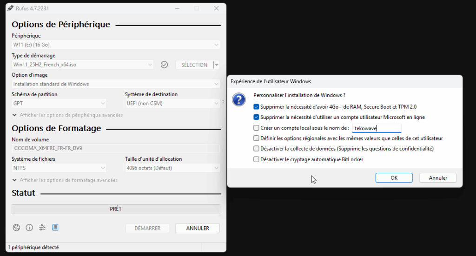476x256 pixels.
Task: Click the small question mark beside Système de destination
Action: coord(223,103)
